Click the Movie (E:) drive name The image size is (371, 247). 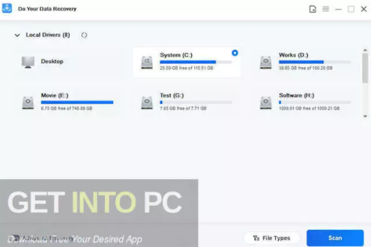pos(55,95)
